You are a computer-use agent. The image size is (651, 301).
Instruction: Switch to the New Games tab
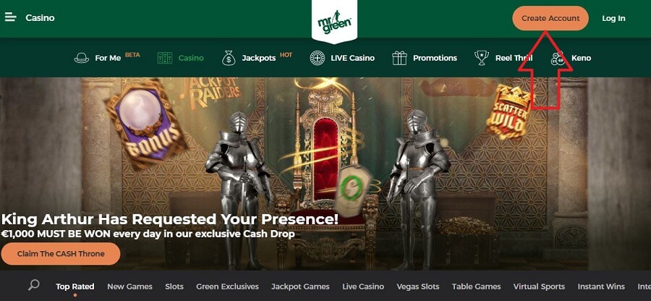click(x=129, y=287)
